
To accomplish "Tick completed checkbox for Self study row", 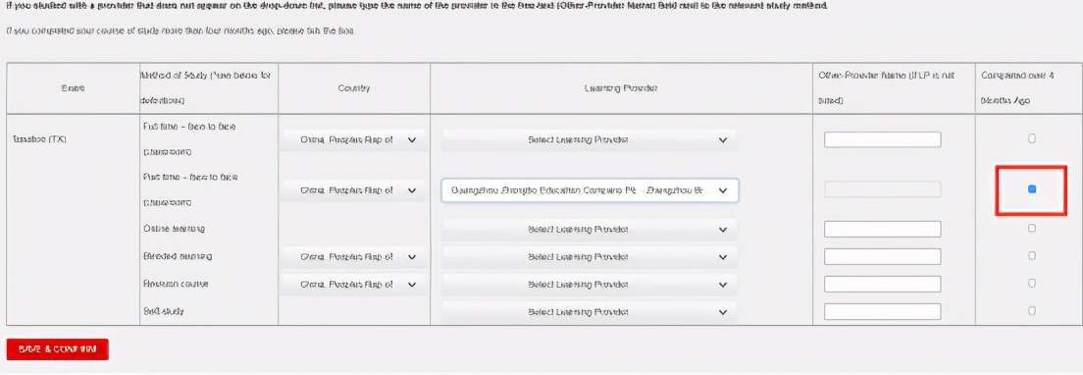I will [x=1032, y=311].
